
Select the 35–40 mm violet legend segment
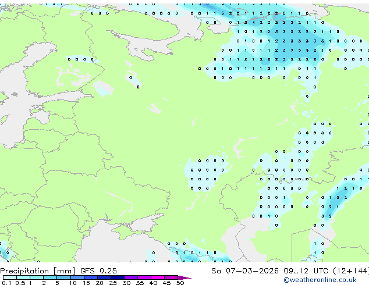[x=144, y=277]
